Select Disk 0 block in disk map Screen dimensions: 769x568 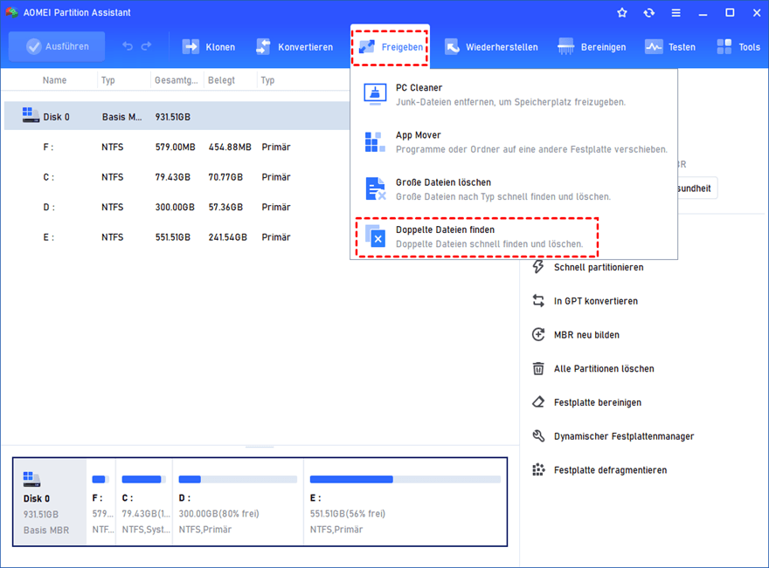point(50,502)
